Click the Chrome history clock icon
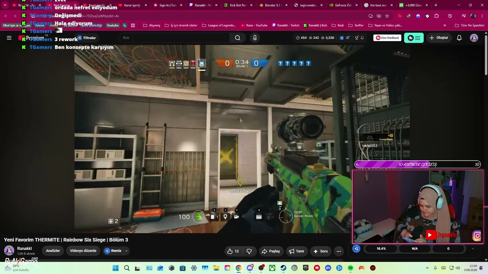 tap(450, 16)
